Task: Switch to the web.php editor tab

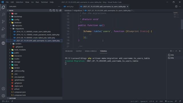Action: tap(70, 7)
